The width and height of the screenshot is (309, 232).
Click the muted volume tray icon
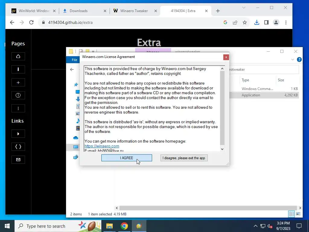tap(270, 226)
